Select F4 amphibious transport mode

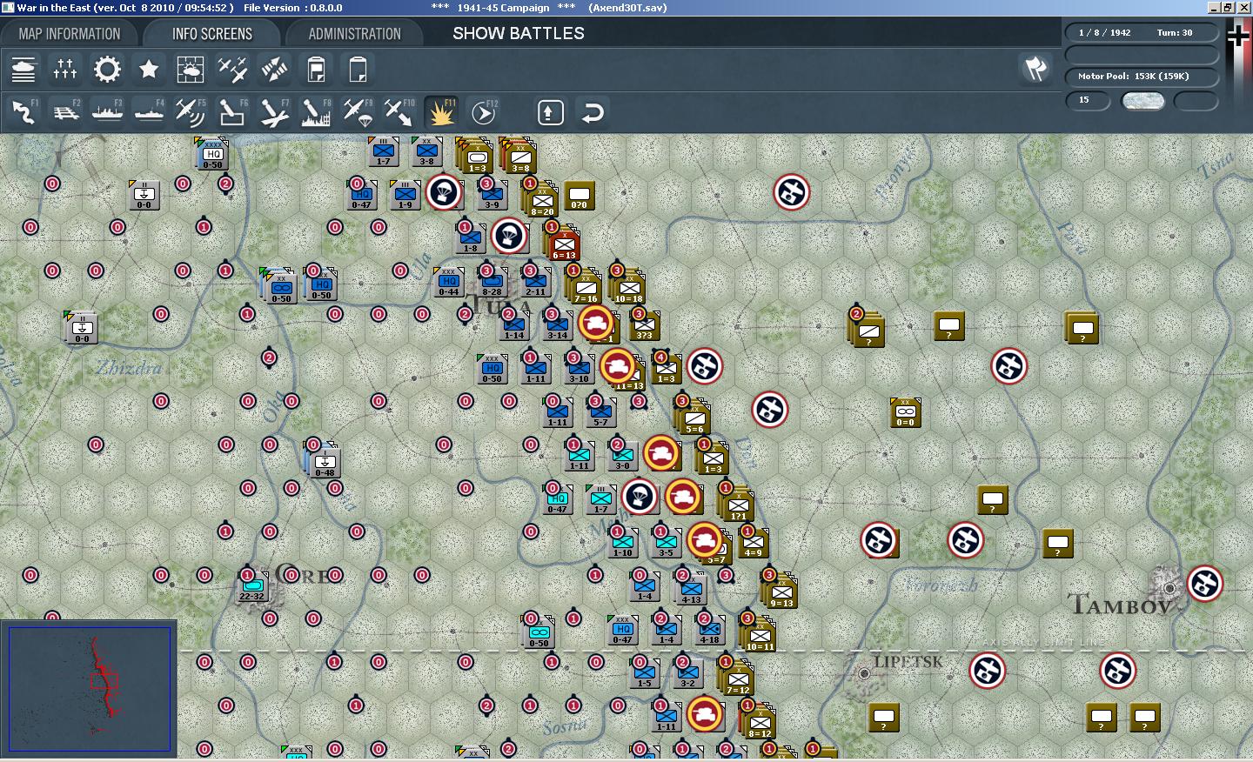click(x=149, y=112)
